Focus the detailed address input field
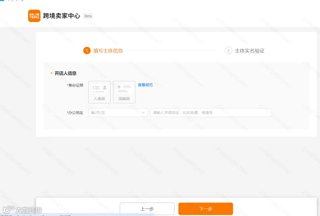 (x=211, y=112)
